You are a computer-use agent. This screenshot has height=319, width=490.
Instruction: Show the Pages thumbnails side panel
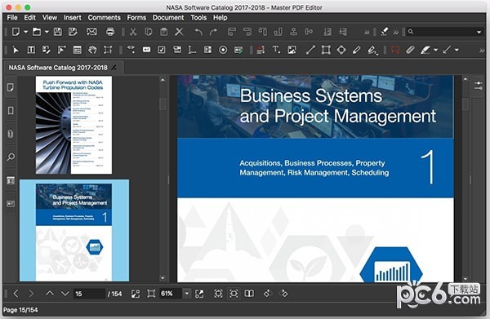[11, 87]
